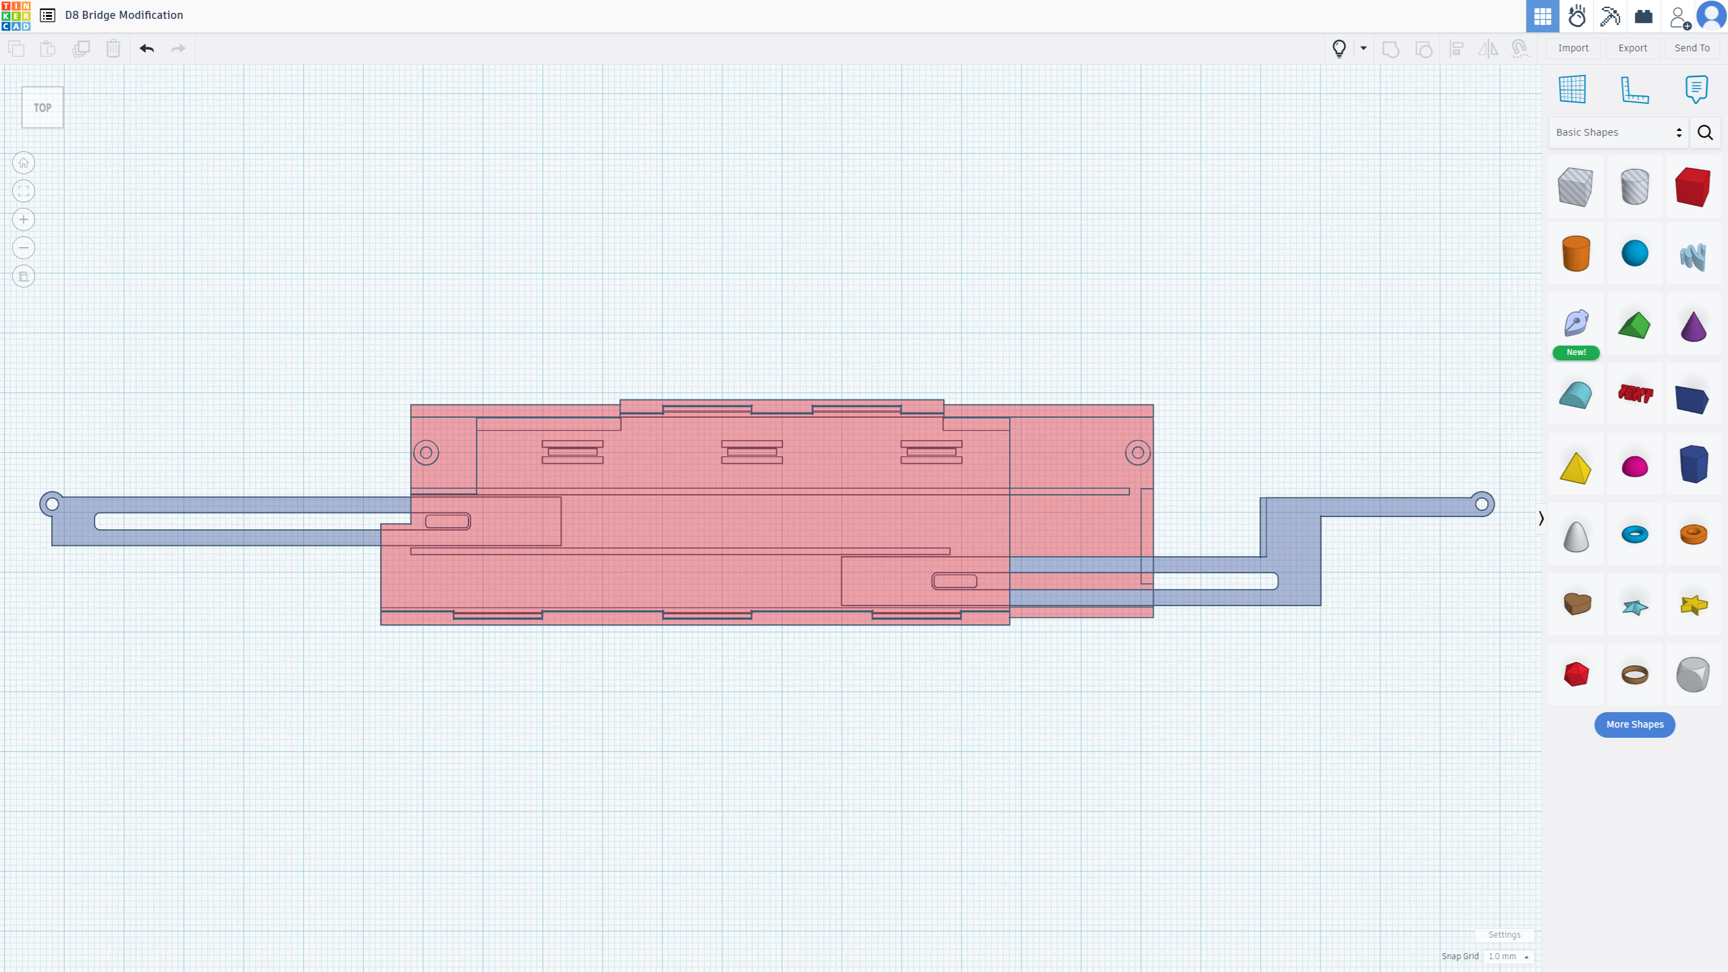Screen dimensions: 1728x972
Task: Open the Blocks pickaxe mode tab
Action: (x=1610, y=16)
